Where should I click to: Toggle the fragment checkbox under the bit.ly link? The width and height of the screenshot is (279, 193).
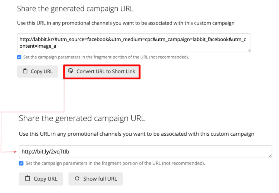pos(21,163)
